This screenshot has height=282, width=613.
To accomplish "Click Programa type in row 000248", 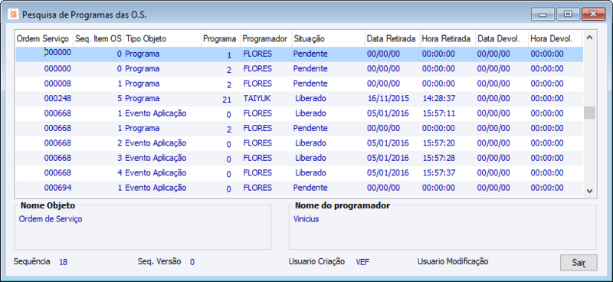I will tap(143, 99).
